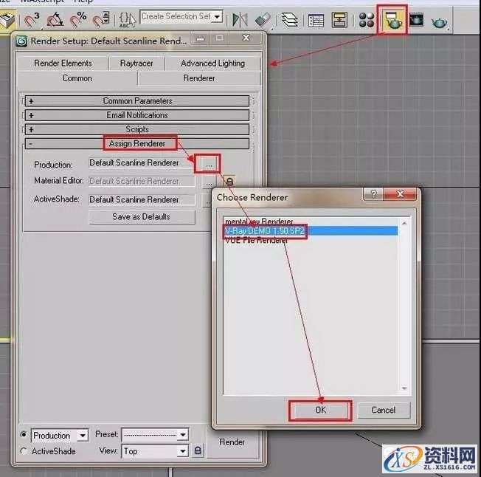This screenshot has height=477, width=481.
Task: Toggle Percent Snap tool
Action: point(78,20)
